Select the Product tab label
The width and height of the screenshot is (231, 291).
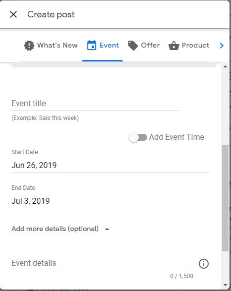tap(195, 45)
